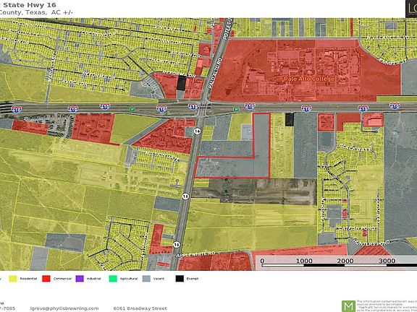This screenshot has height=312, width=417.
Task: Click the 'State Hwy 16' title text
Action: point(30,5)
